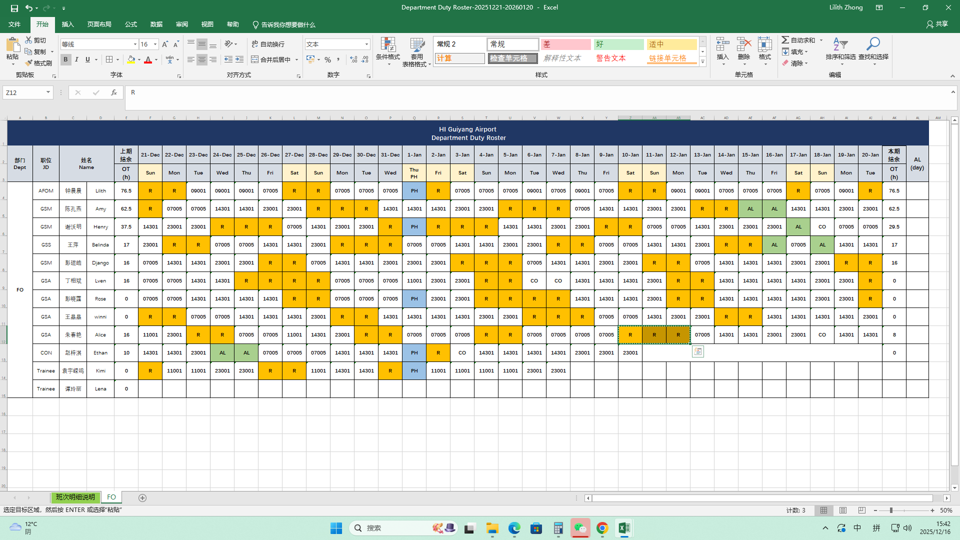Open Find and Select magnifier icon

pos(873,44)
